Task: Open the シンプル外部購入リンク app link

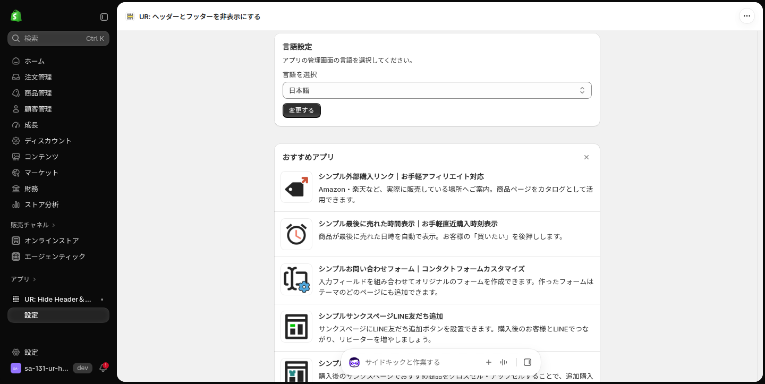Action: pyautogui.click(x=401, y=176)
